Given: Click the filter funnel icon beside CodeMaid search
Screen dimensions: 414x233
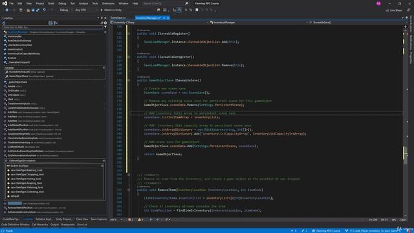Looking at the screenshot, I should point(105,27).
